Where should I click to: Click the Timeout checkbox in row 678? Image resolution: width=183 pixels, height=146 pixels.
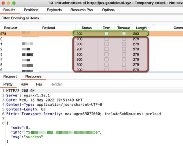(x=124, y=34)
